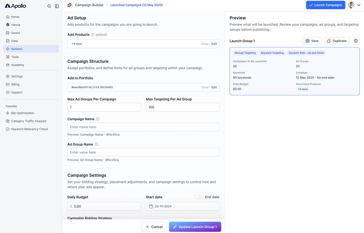Screen dimensions: 364x233
Task: Click Launch Campaigns button
Action: pos(325,5)
